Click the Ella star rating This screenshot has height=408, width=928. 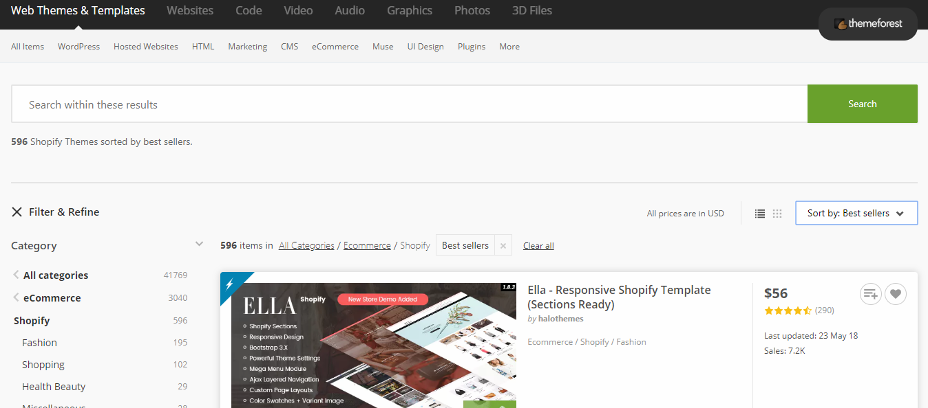click(x=788, y=310)
